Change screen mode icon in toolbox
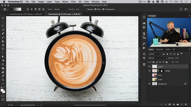This screenshot has height=107, width=191. pyautogui.click(x=3, y=100)
